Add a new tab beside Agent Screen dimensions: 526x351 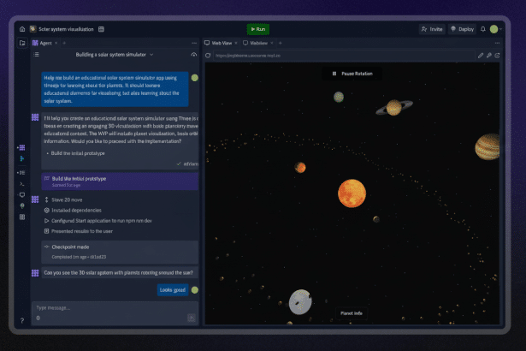(x=64, y=43)
